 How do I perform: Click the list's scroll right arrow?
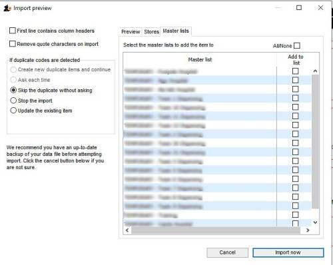click(x=308, y=230)
